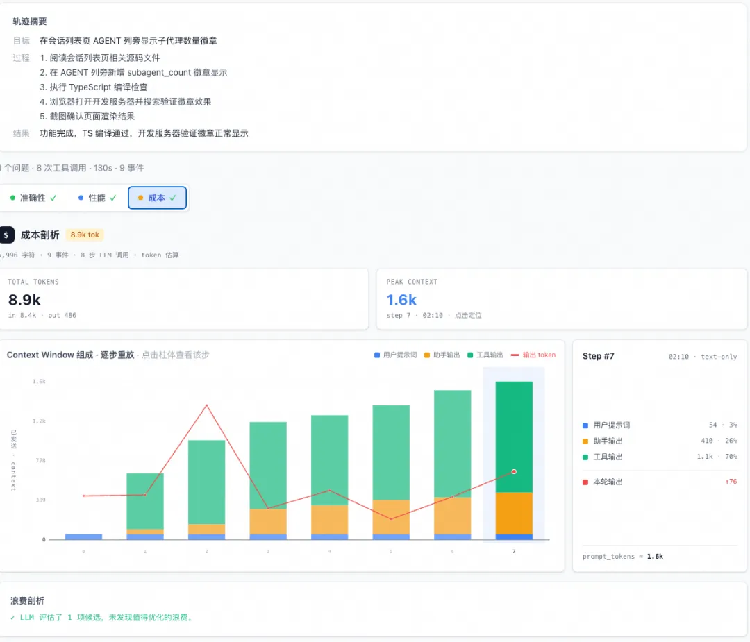750x642 pixels.
Task: Switch to the 准确性 tab
Action: pos(33,198)
